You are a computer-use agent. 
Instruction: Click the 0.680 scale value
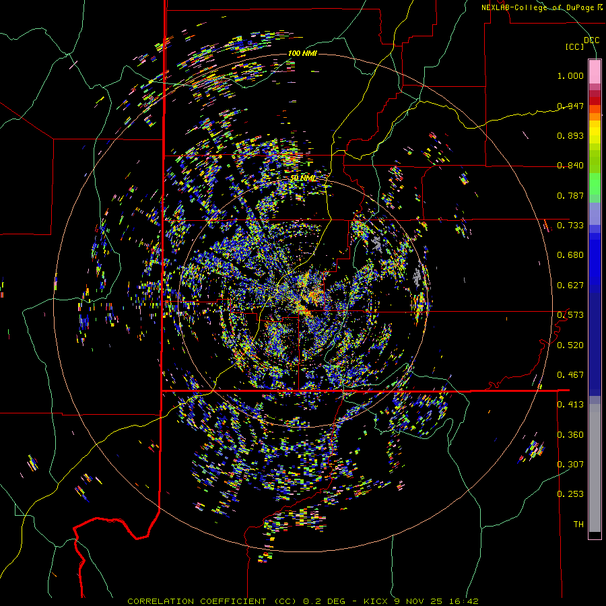570,255
